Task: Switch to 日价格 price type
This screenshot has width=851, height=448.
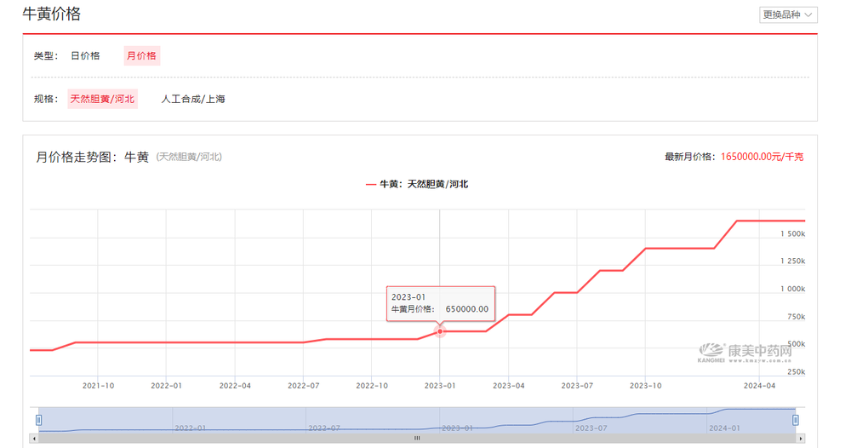Action: tap(85, 55)
